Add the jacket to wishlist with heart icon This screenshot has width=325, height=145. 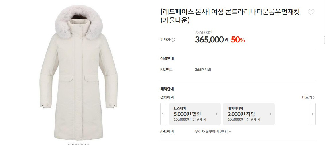[311, 12]
